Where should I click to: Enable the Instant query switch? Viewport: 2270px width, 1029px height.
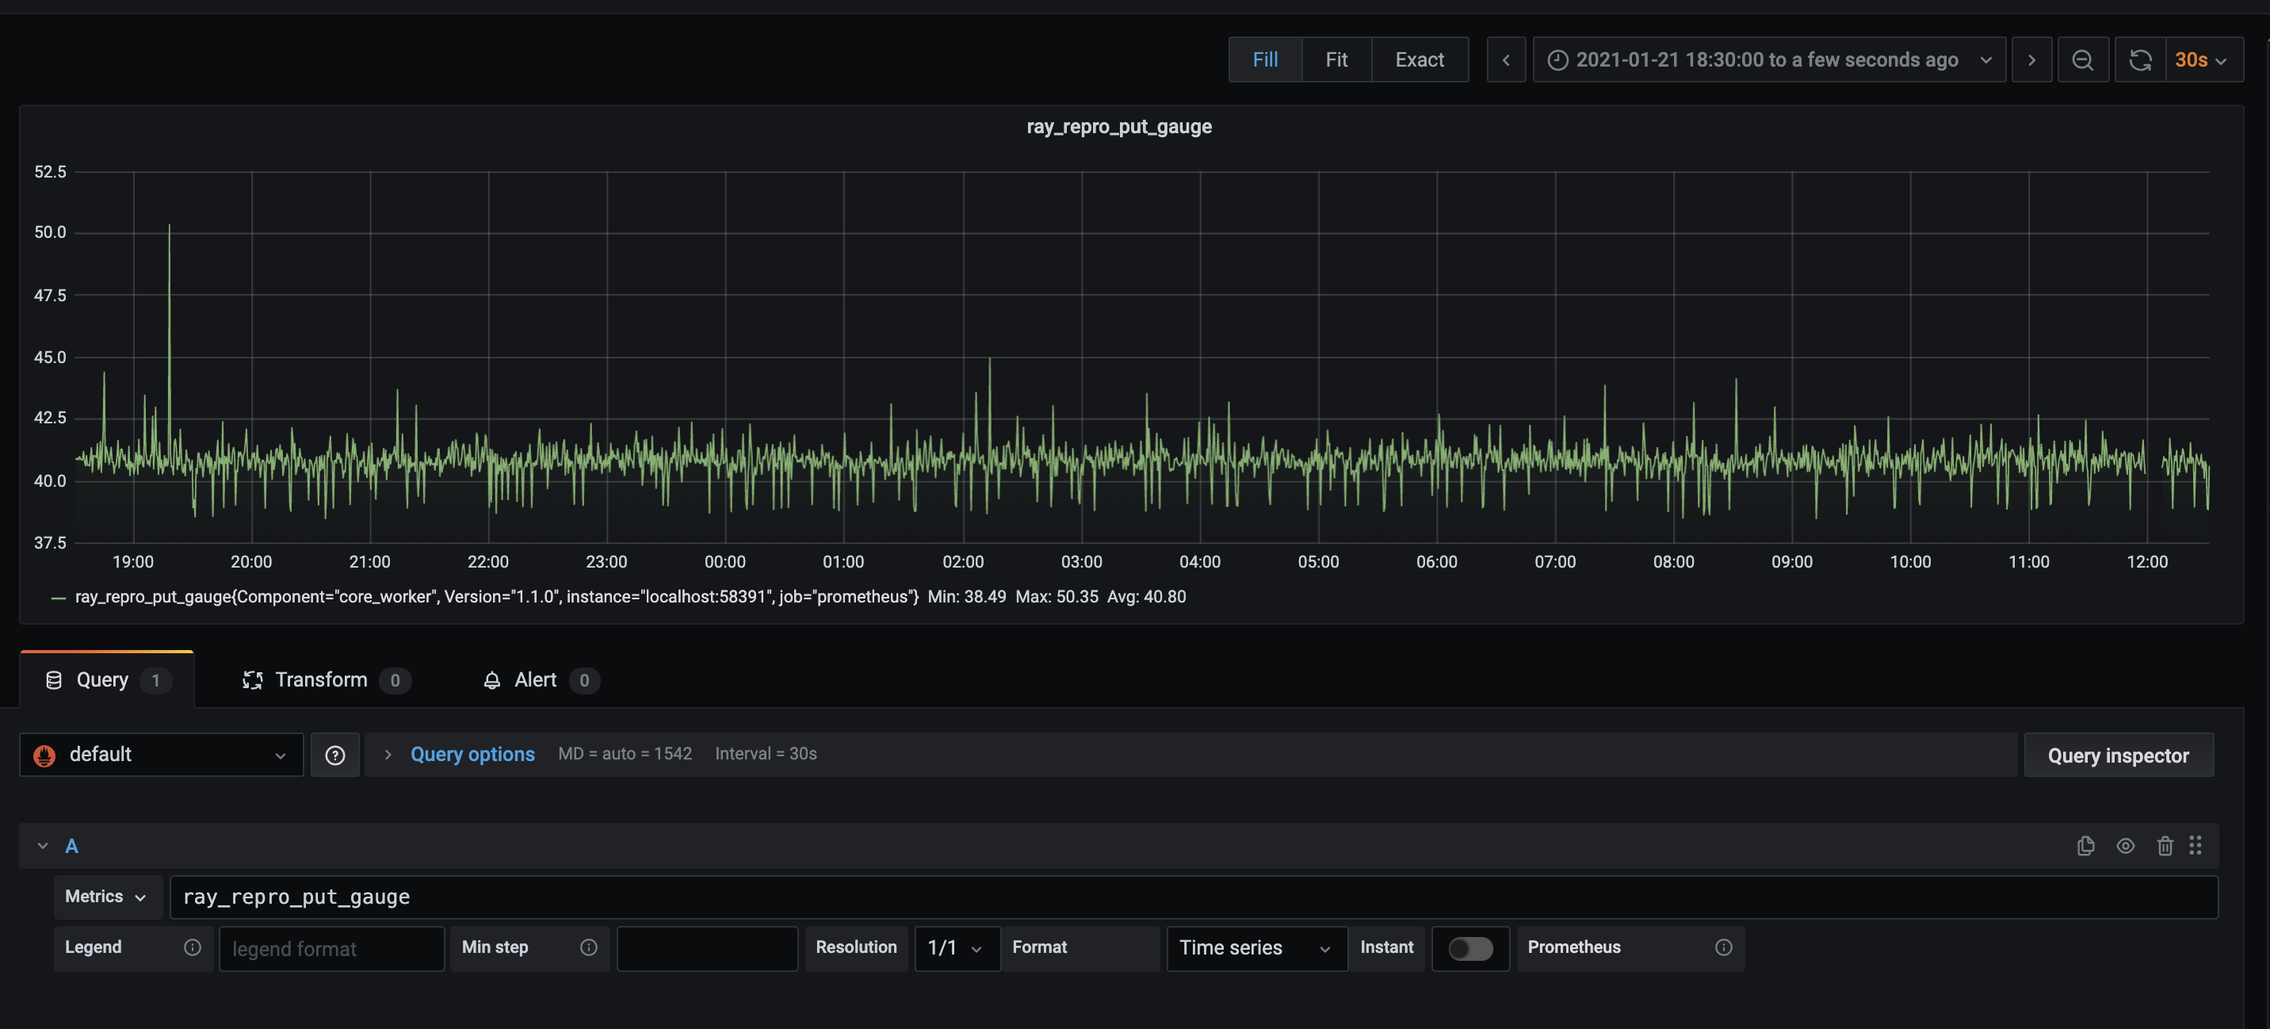click(1469, 948)
